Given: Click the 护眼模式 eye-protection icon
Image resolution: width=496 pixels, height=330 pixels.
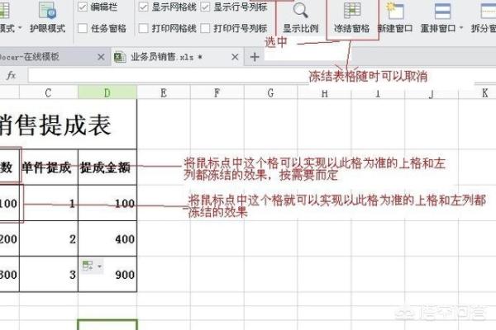Looking at the screenshot, I should 47,10.
